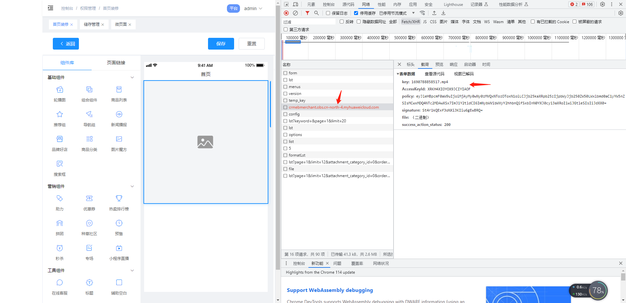Screen dimensions: 626x303
Task: Click the 保存 save button
Action: pyautogui.click(x=221, y=44)
